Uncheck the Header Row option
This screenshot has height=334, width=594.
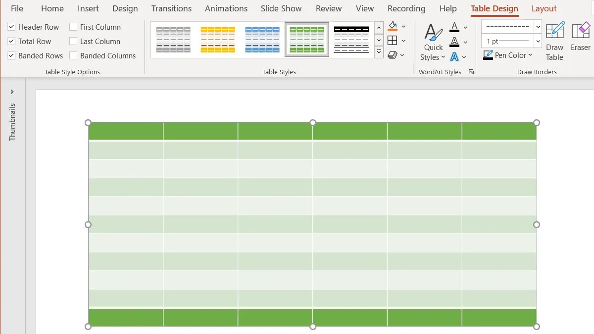[11, 27]
